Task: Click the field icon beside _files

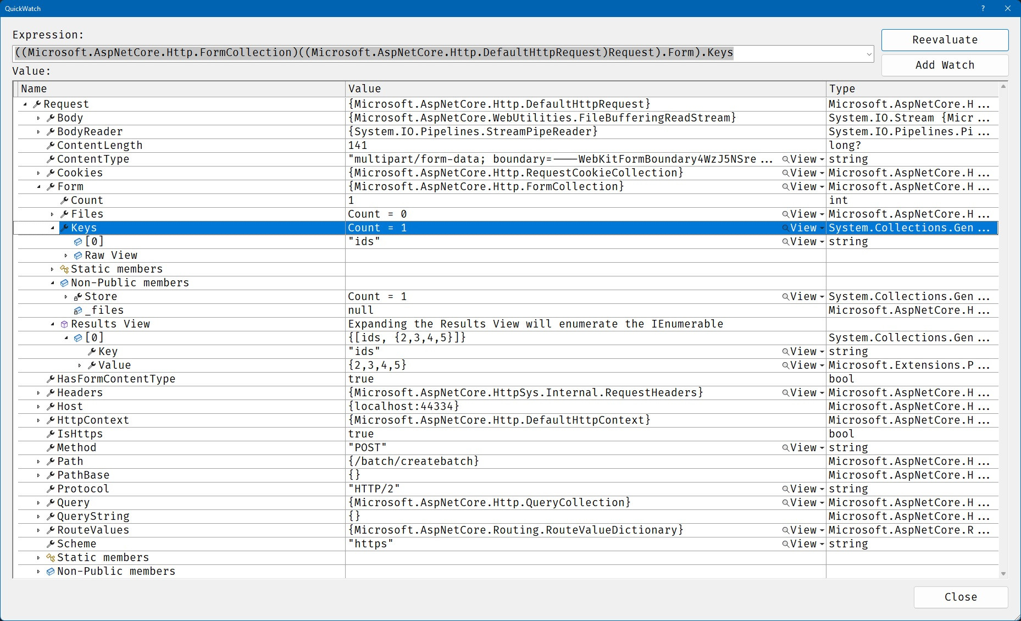Action: [78, 311]
